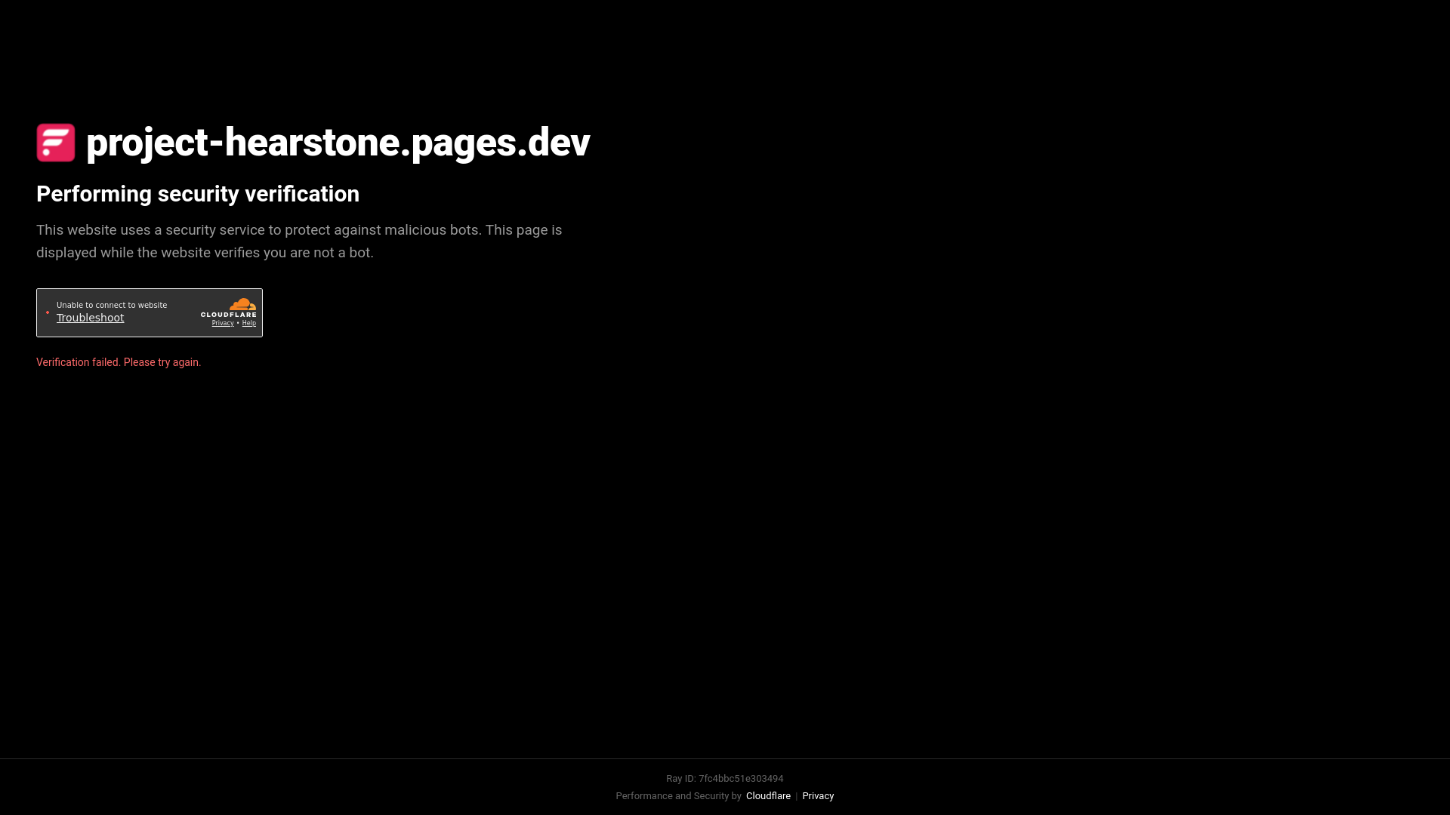Click the Ray ID value text

click(741, 779)
